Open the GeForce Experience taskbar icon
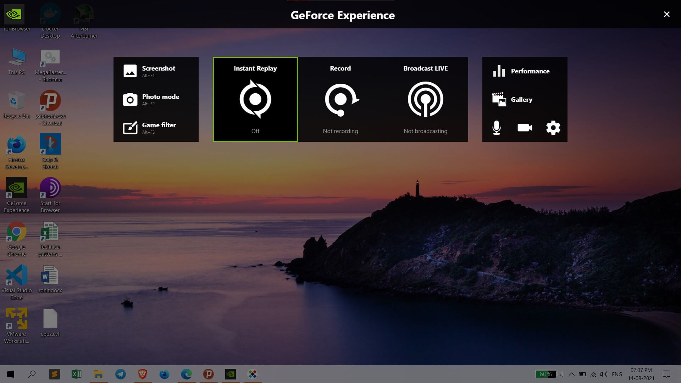The height and width of the screenshot is (383, 681). [x=231, y=374]
